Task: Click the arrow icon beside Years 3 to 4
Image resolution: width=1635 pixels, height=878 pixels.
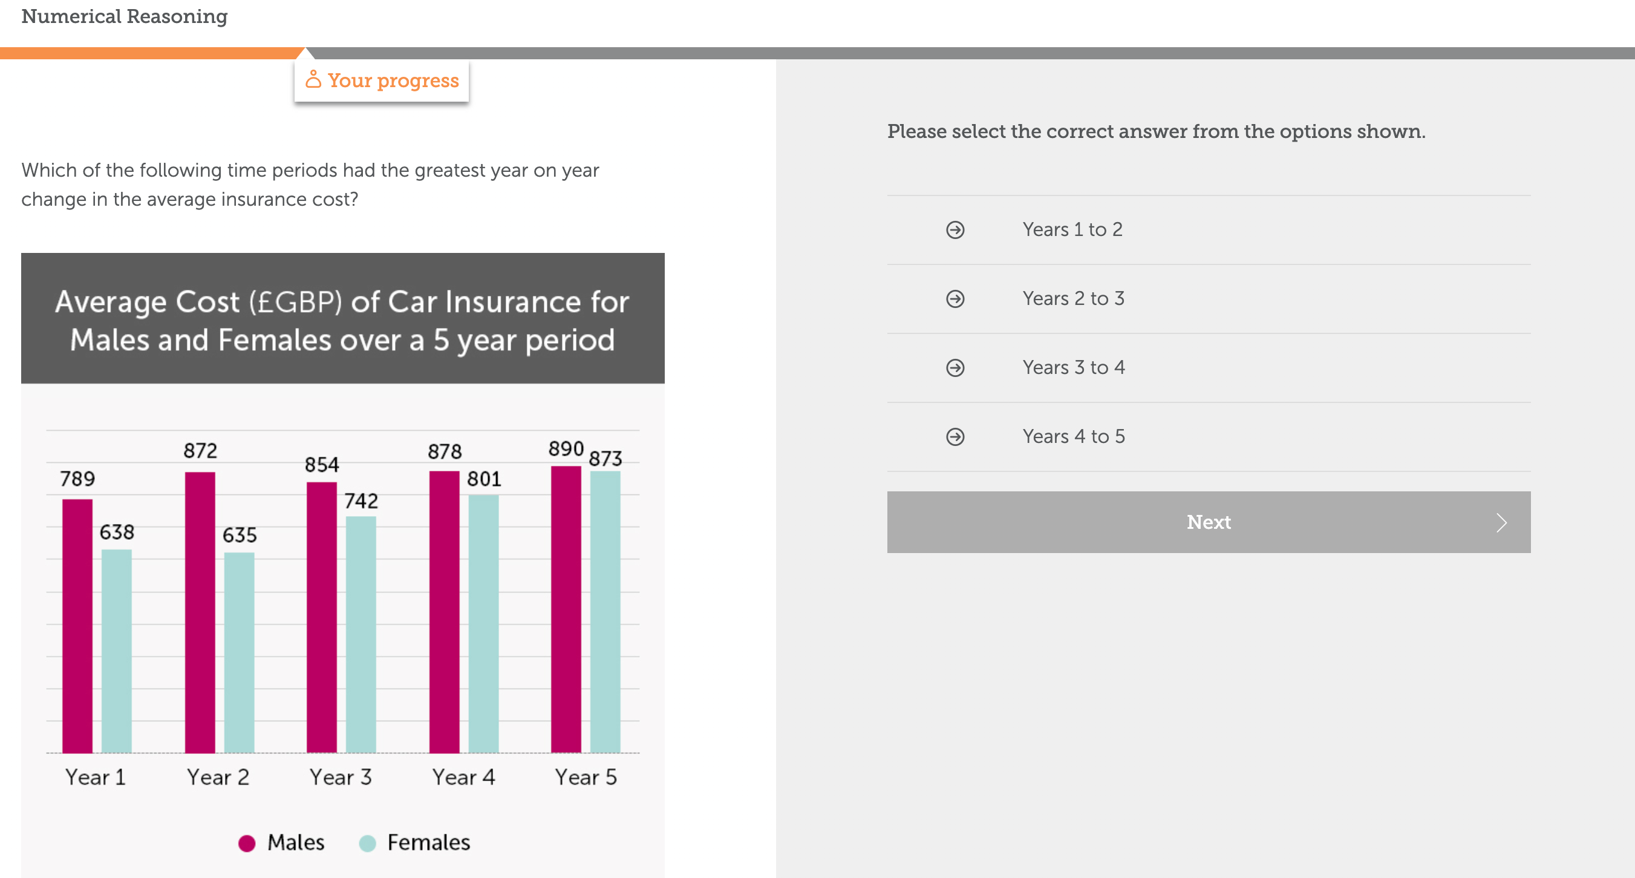Action: click(x=955, y=367)
